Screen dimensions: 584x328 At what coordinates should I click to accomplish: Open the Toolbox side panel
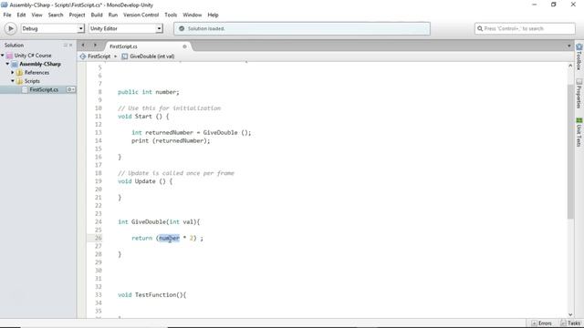pos(579,56)
